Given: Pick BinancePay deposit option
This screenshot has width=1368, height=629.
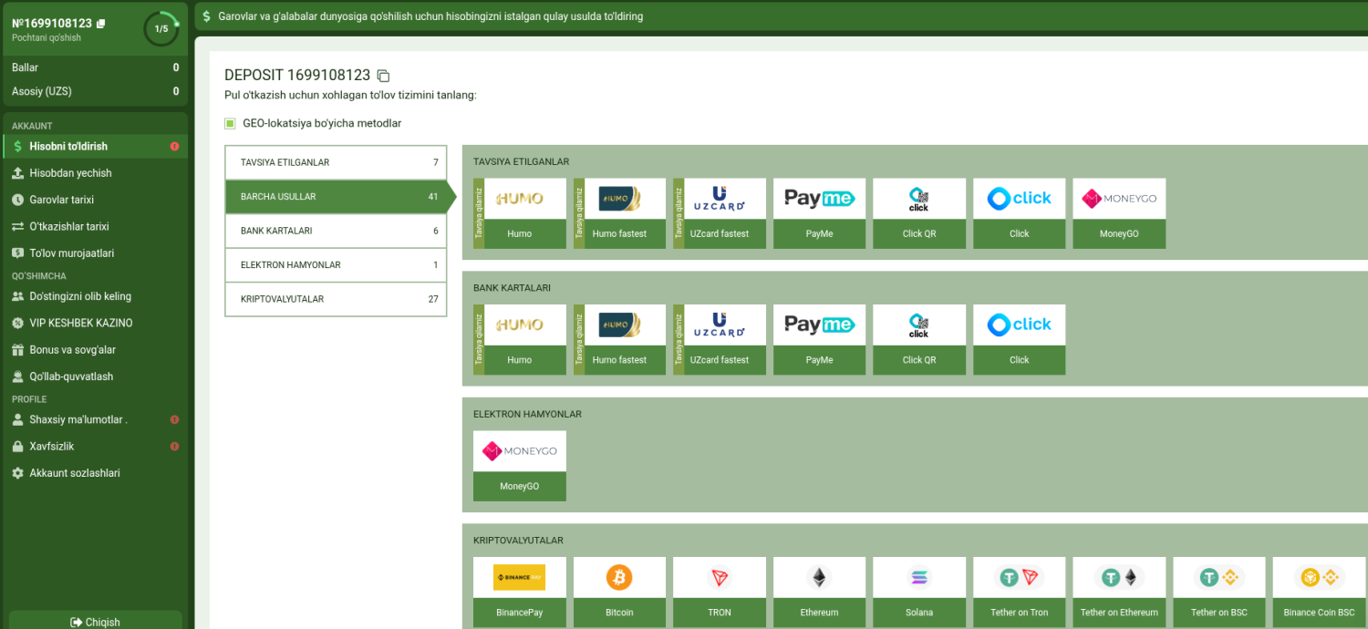Looking at the screenshot, I should coord(520,592).
